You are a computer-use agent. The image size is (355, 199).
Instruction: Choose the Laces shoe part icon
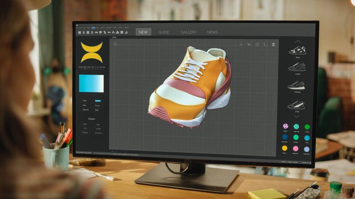click(297, 67)
